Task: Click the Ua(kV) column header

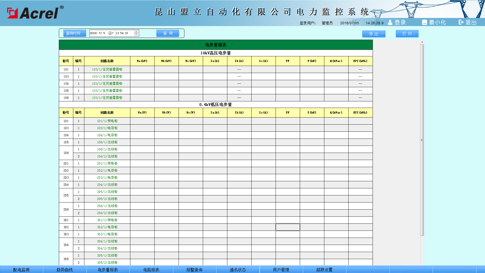Action: (x=142, y=61)
